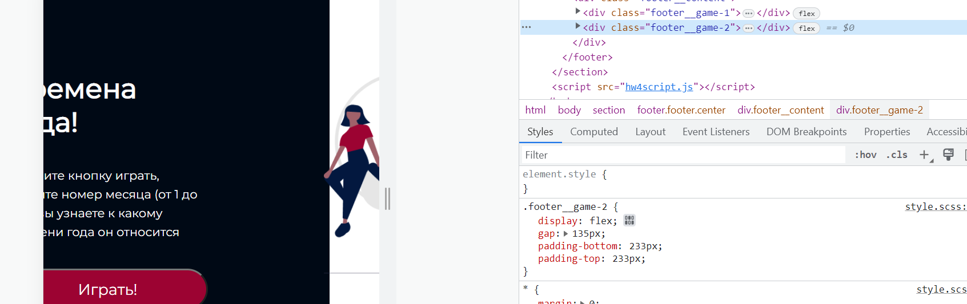Click the new style rule plus icon

(x=924, y=155)
